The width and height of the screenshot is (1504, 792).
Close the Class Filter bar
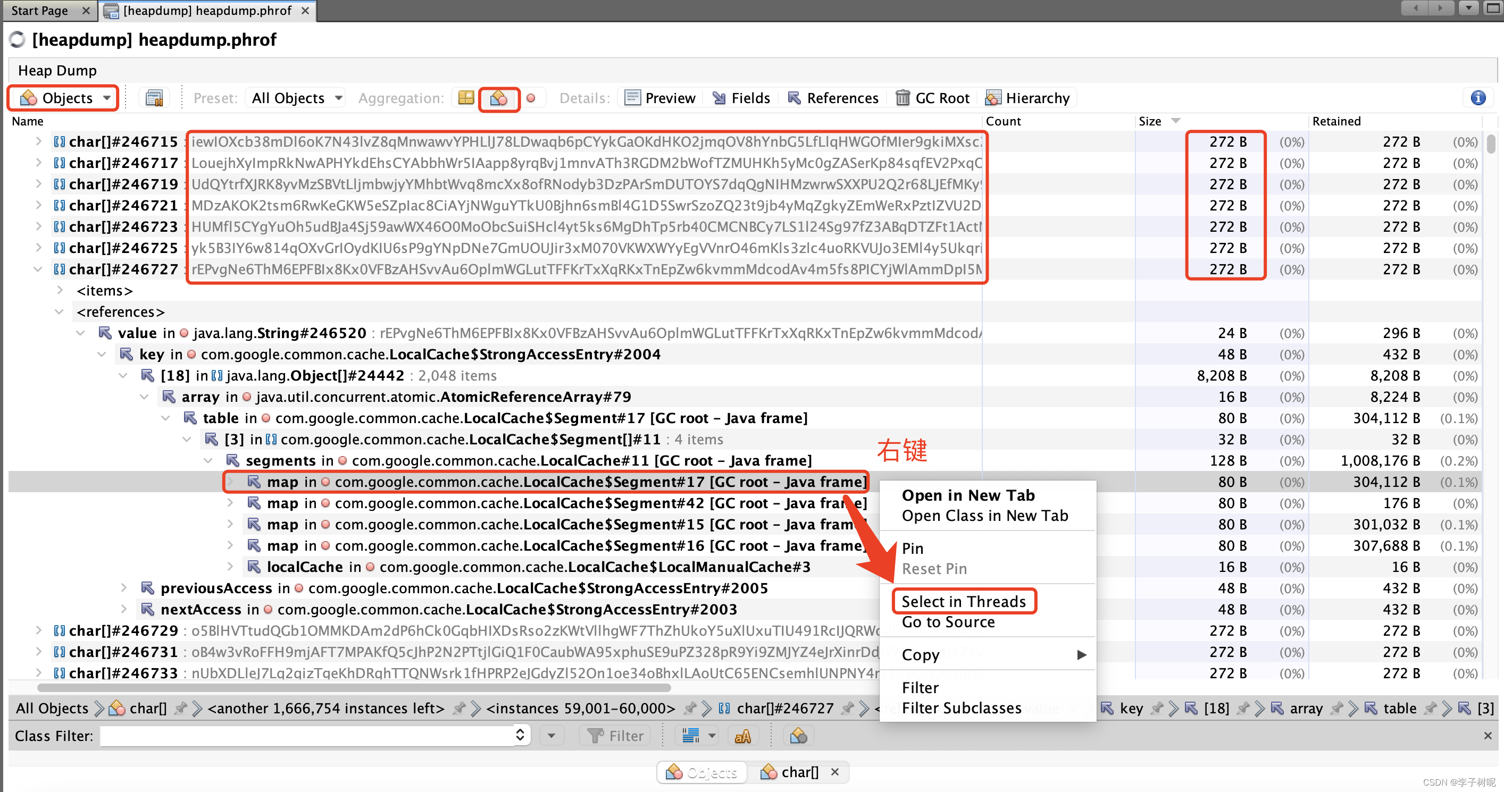[x=1488, y=735]
